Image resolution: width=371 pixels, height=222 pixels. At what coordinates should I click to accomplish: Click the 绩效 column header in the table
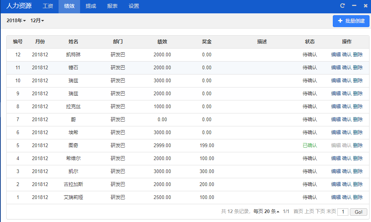click(x=162, y=42)
